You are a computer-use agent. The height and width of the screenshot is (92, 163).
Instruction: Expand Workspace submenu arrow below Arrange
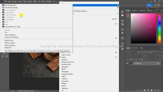[x=118, y=7]
